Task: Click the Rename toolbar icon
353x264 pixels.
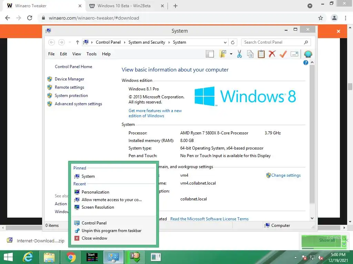Action: [x=294, y=54]
